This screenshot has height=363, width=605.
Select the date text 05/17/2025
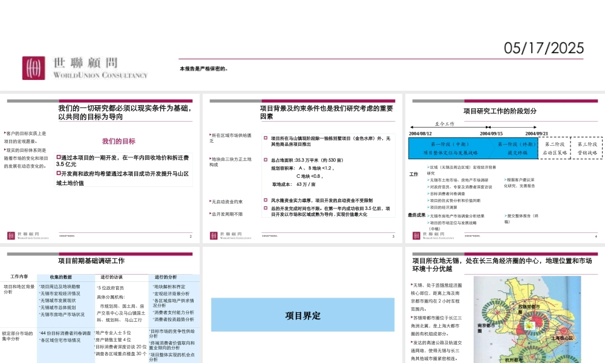click(544, 48)
